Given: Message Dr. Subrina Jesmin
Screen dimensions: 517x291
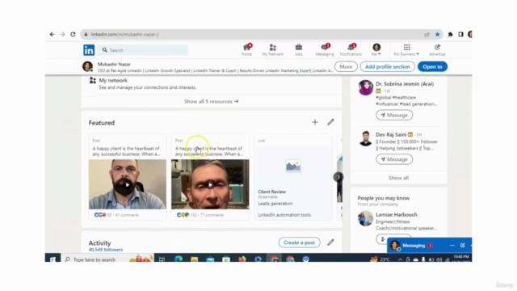Looking at the screenshot, I should coord(394,115).
